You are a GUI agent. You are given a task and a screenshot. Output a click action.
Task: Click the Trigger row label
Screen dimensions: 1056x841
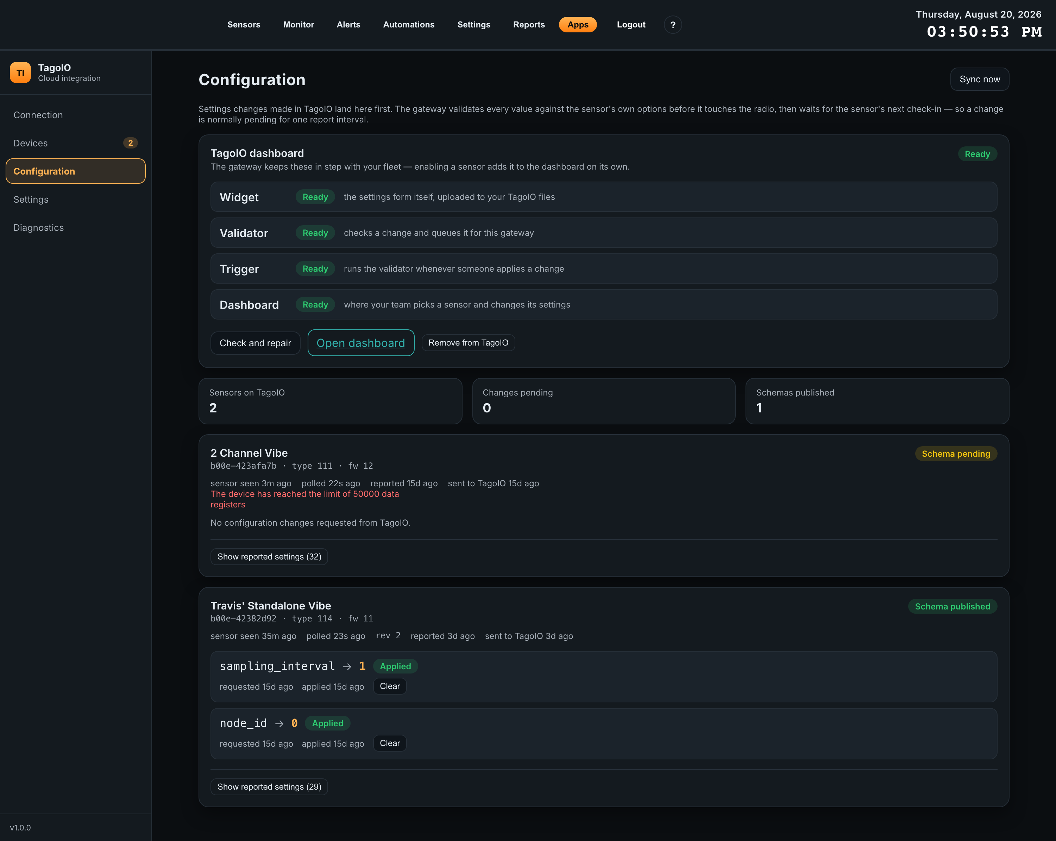click(239, 269)
